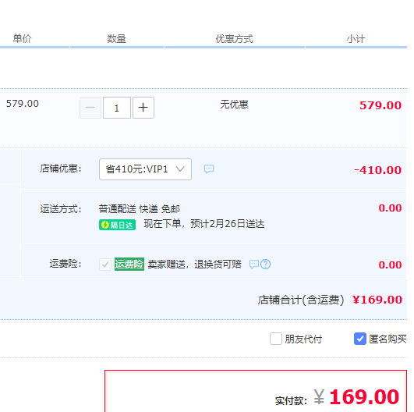Click the 小计 column header

point(356,39)
